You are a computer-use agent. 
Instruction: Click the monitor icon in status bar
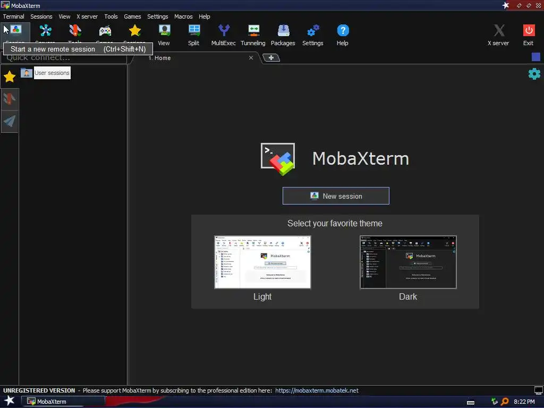click(538, 390)
